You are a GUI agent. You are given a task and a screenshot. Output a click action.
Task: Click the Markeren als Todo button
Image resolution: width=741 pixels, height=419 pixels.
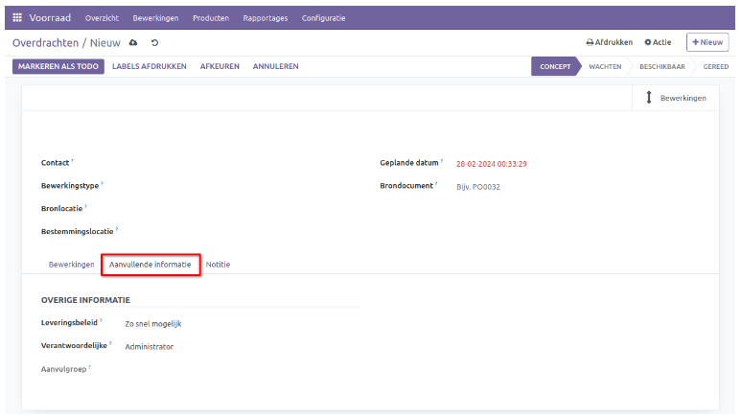(58, 66)
